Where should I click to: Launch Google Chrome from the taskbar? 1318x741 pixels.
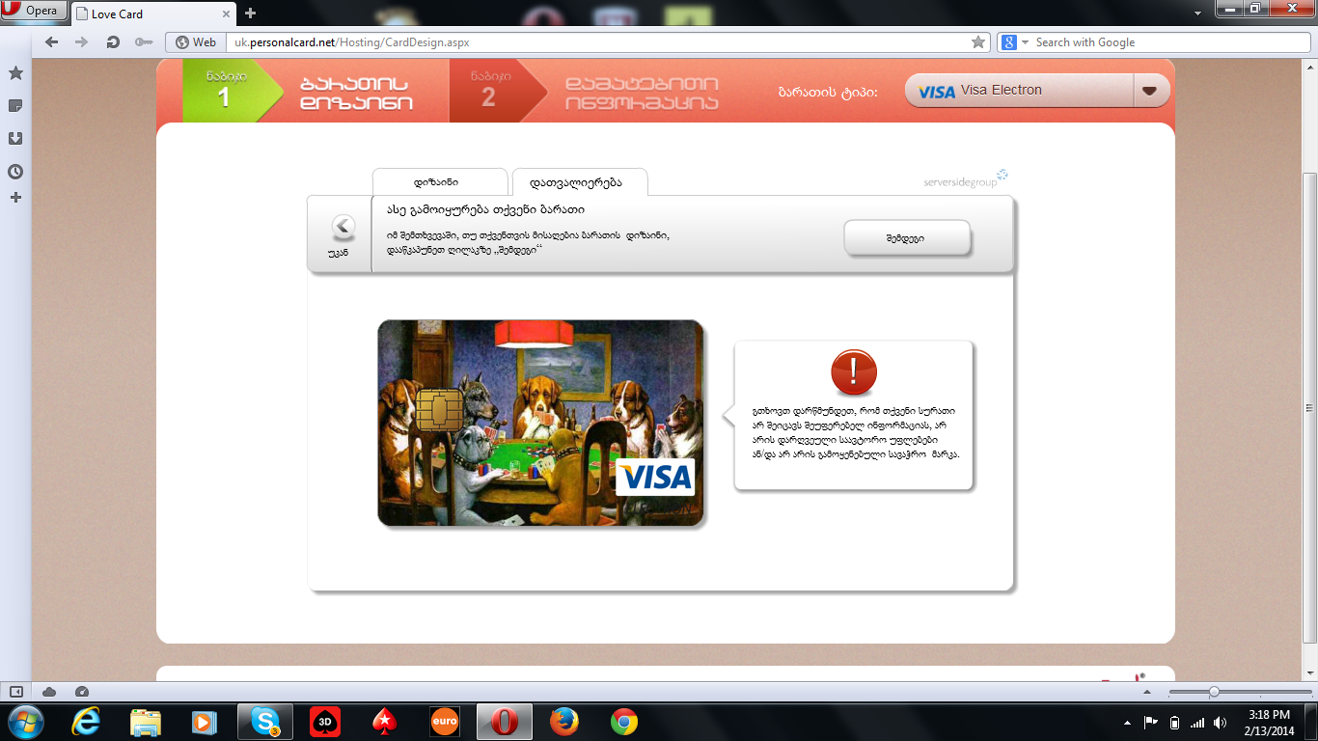[624, 722]
